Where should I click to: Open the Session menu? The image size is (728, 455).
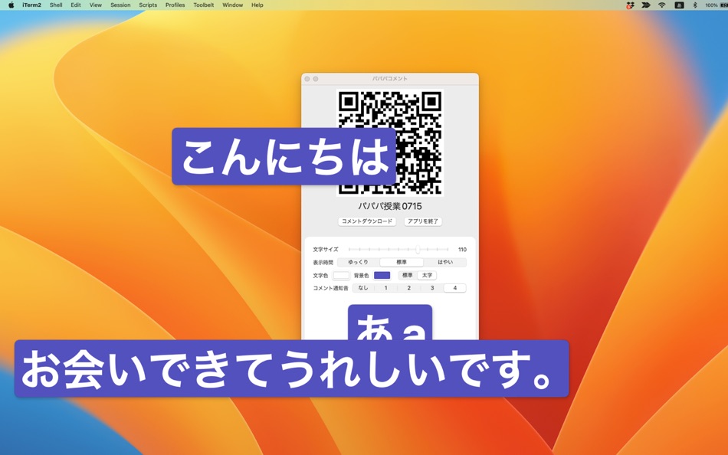point(120,5)
